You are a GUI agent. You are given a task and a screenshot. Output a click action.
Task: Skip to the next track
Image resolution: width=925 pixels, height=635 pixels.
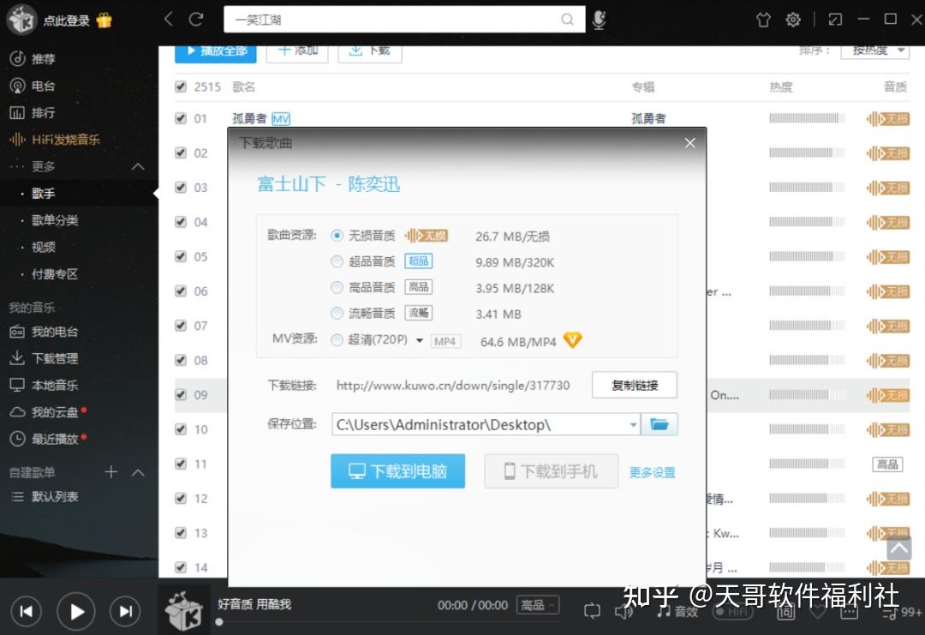click(125, 611)
